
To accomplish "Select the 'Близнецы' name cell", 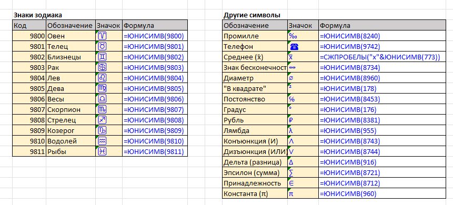I will click(71, 57).
